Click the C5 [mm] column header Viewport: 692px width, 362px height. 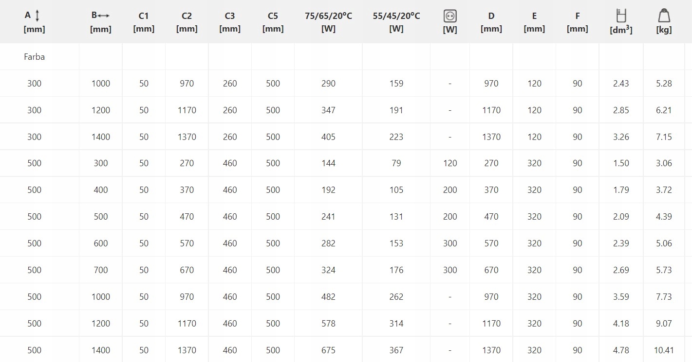coord(273,22)
